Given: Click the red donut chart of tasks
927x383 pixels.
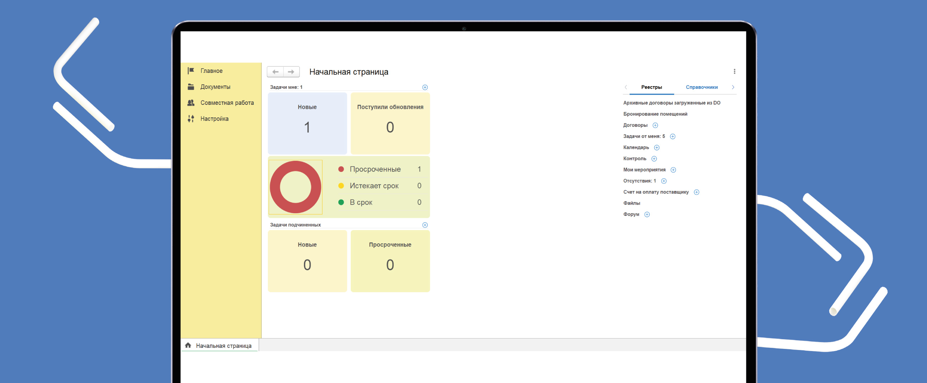Looking at the screenshot, I should tap(296, 187).
